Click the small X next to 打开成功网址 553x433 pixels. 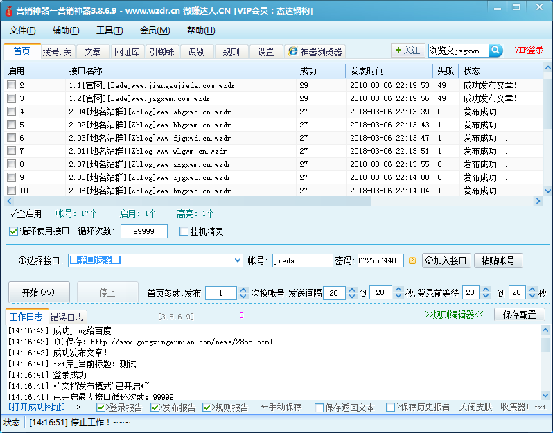pyautogui.click(x=78, y=407)
